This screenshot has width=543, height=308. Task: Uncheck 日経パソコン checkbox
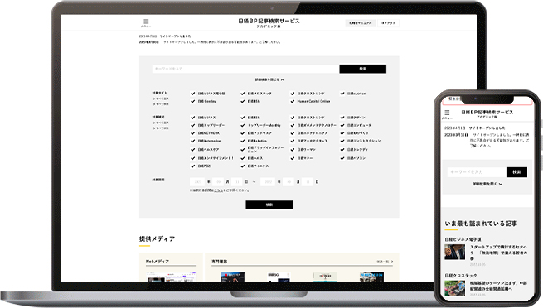(x=342, y=158)
